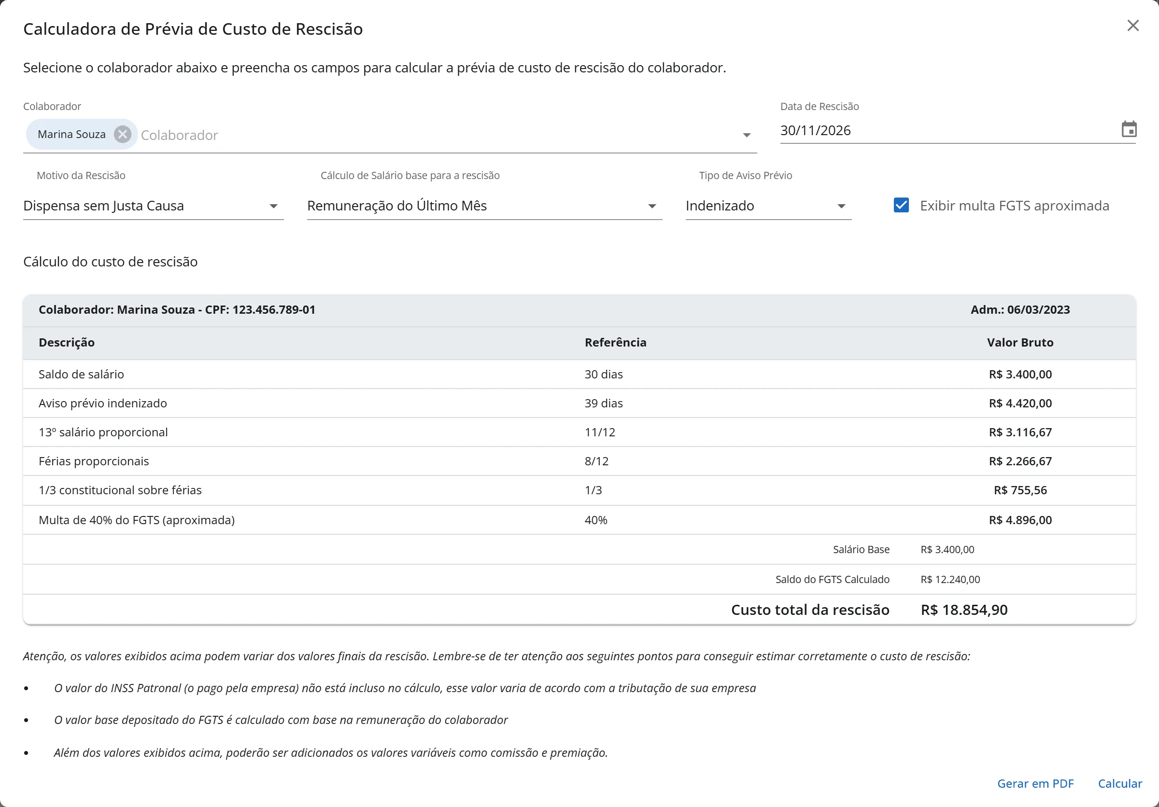Click the R$ 2.266,67 value
The height and width of the screenshot is (807, 1159).
tap(1020, 461)
